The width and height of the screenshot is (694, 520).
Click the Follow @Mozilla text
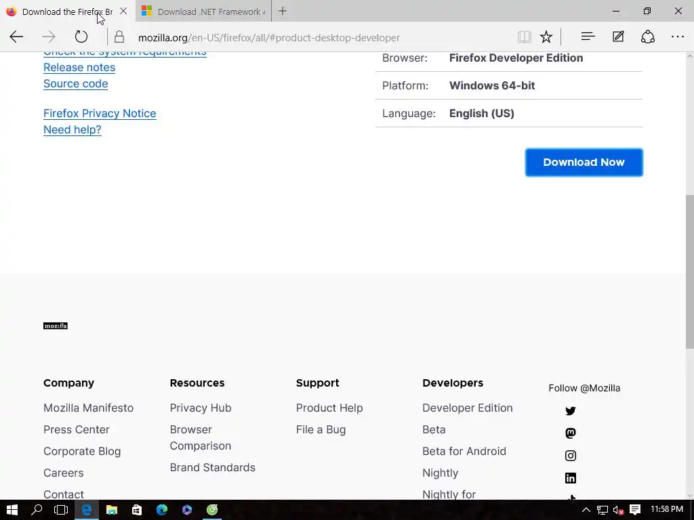[584, 388]
